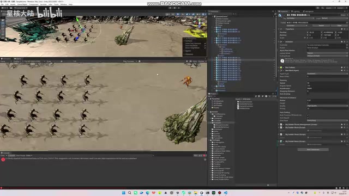
Task: Click the Add Component button
Action: tap(313, 150)
